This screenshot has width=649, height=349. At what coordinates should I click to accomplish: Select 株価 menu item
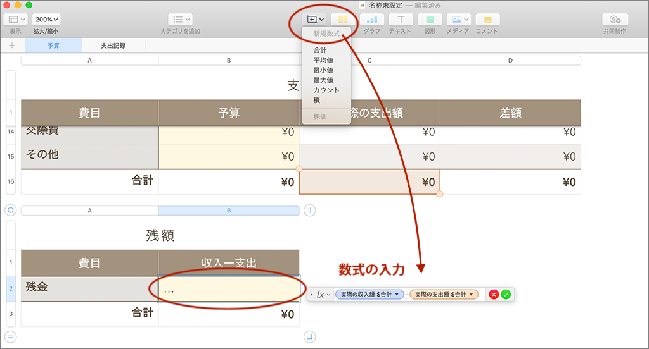click(326, 116)
